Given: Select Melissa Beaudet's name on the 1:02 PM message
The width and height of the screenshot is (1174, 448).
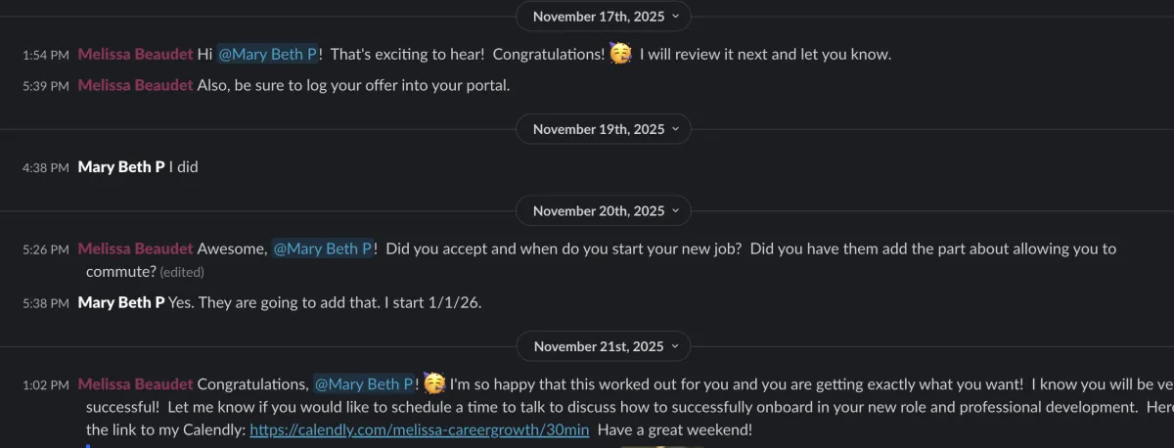Looking at the screenshot, I should pyautogui.click(x=135, y=384).
